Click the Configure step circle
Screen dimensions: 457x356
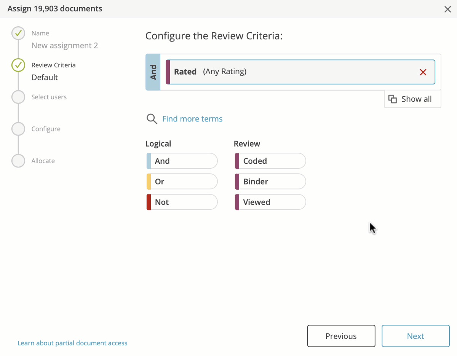click(x=18, y=129)
